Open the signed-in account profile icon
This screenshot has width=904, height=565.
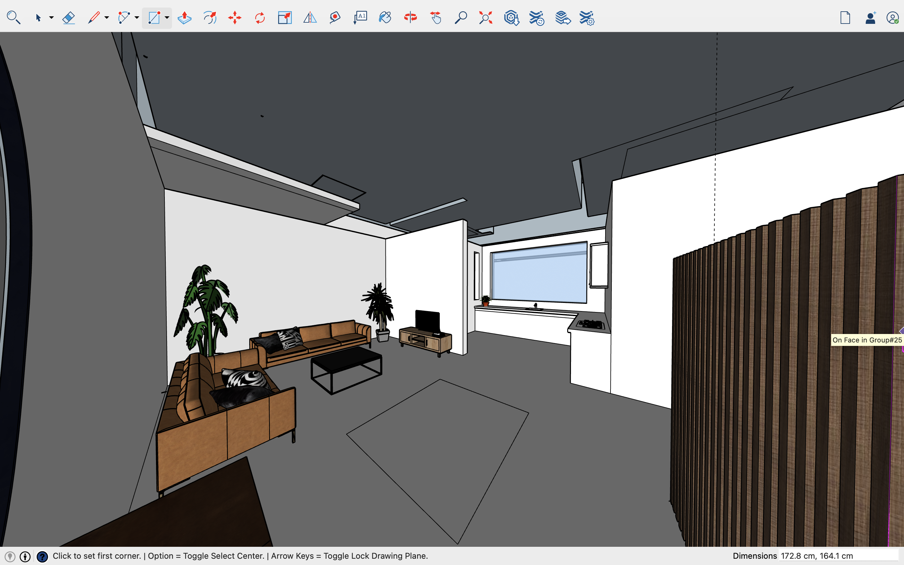(x=892, y=18)
